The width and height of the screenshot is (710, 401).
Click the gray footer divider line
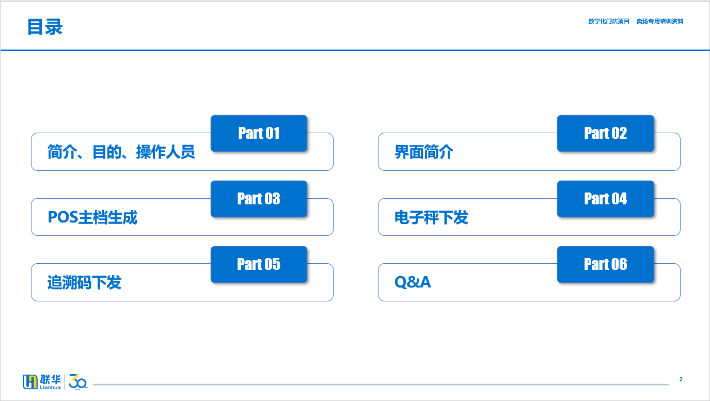381,384
